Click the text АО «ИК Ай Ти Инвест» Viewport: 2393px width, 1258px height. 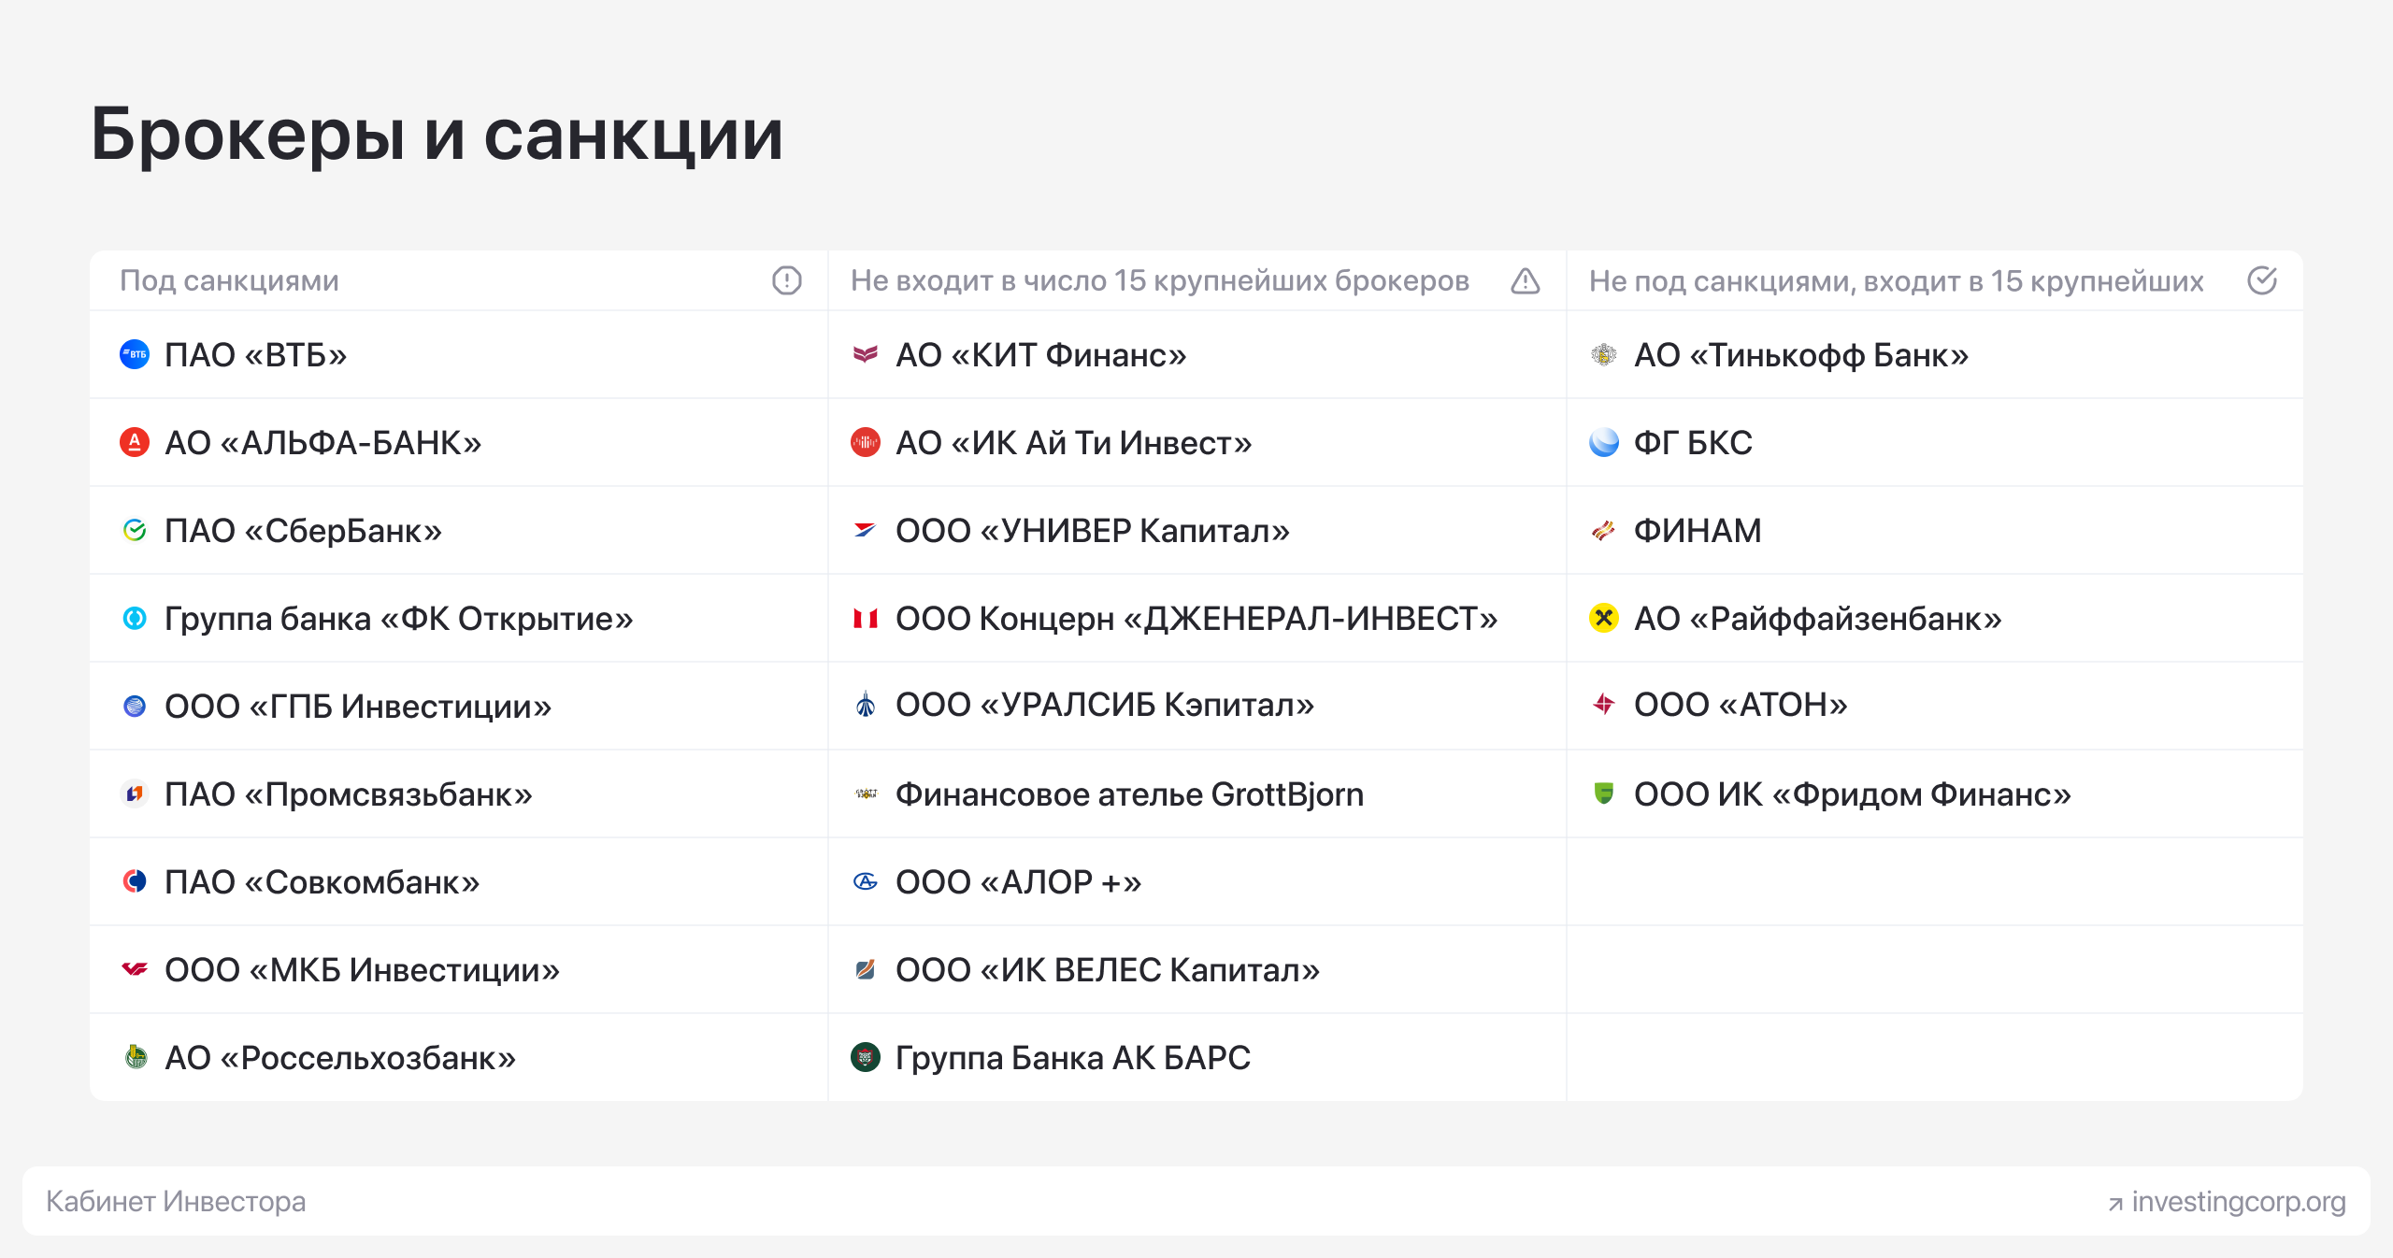click(1074, 443)
